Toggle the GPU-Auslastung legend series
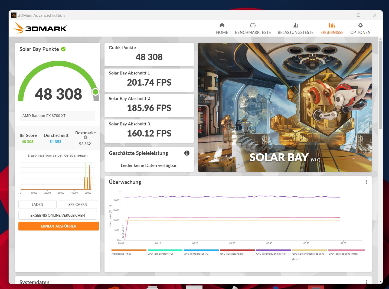The width and height of the screenshot is (389, 289). [x=237, y=252]
